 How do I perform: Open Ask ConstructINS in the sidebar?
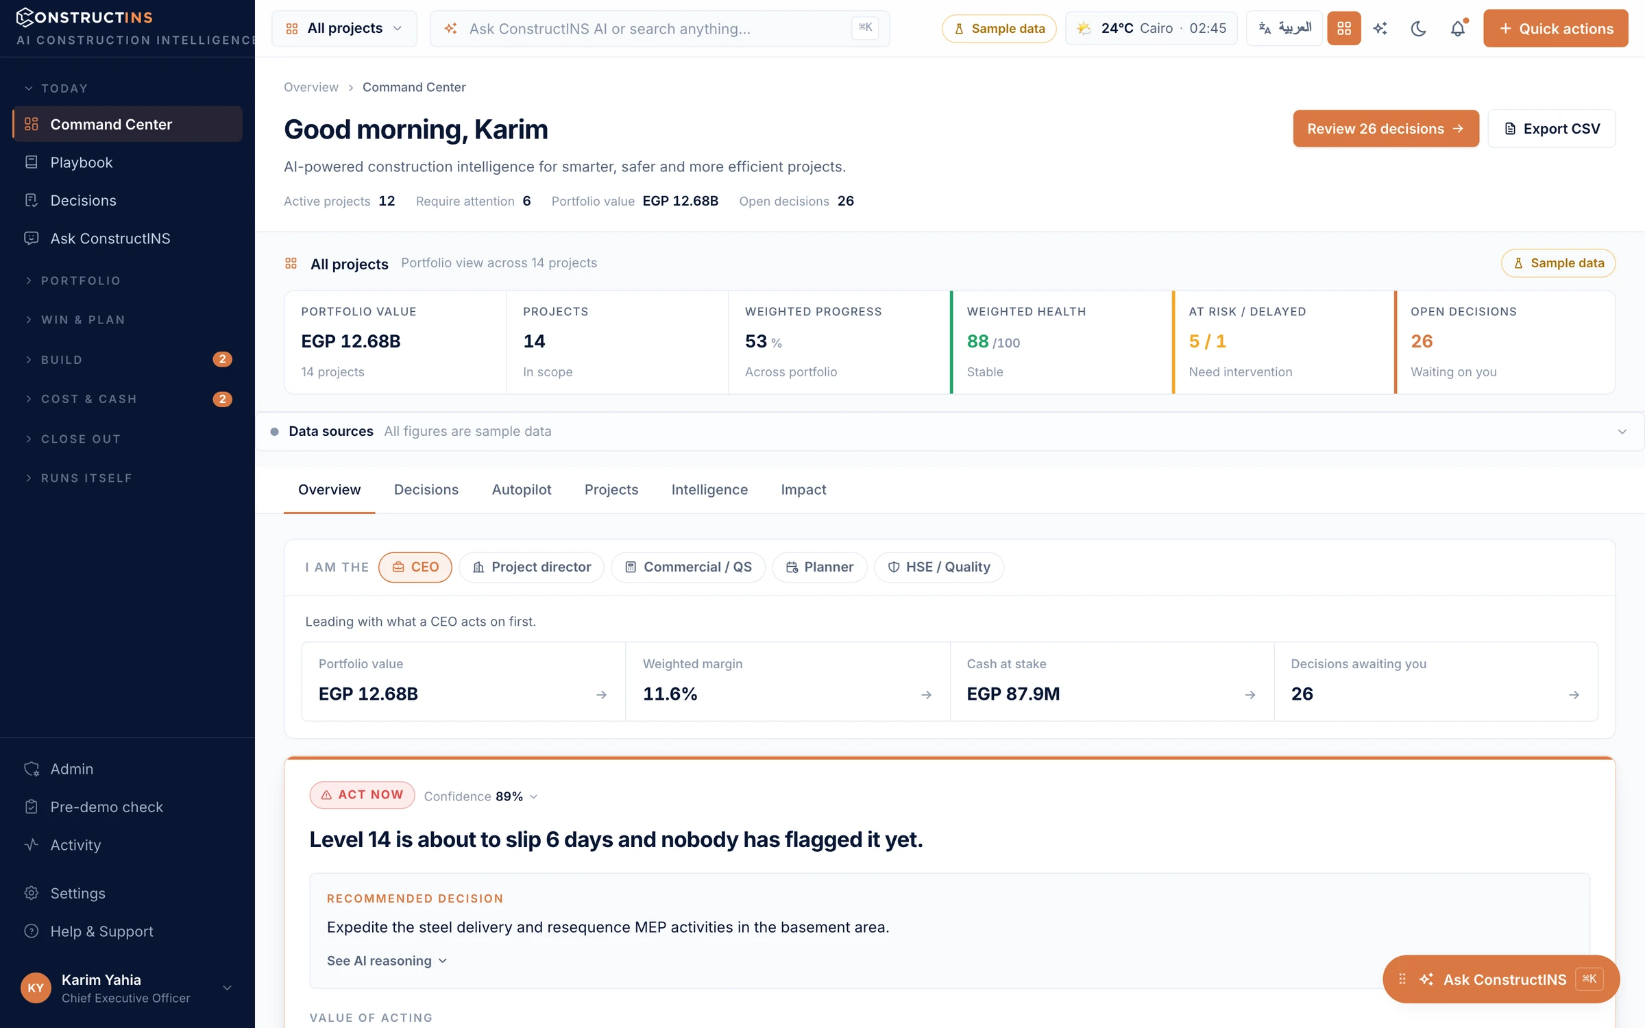pyautogui.click(x=127, y=238)
